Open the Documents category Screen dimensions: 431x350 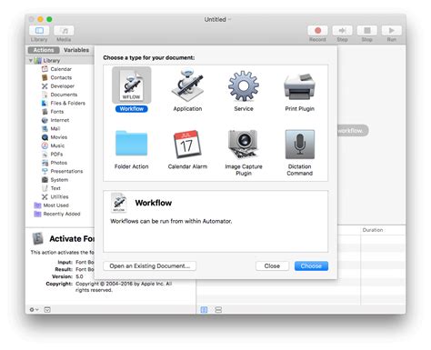click(64, 95)
